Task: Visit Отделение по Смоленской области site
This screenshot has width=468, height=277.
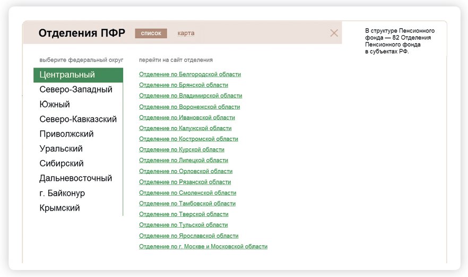Action: pyautogui.click(x=188, y=193)
